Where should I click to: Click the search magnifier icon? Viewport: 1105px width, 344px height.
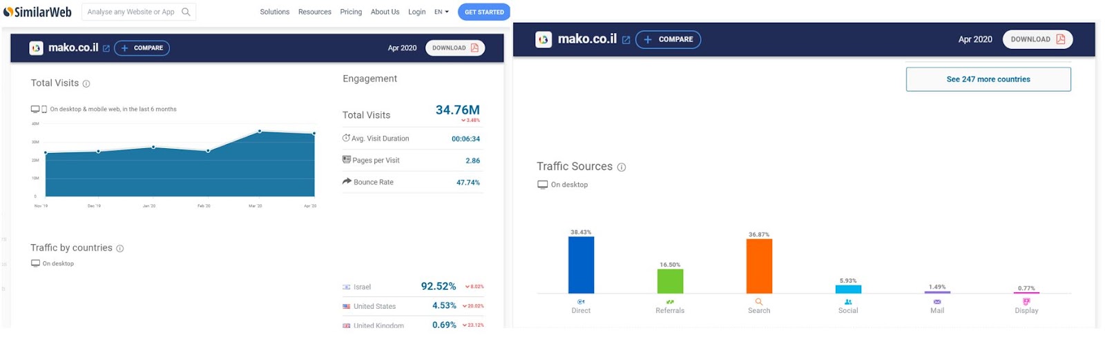(x=186, y=12)
